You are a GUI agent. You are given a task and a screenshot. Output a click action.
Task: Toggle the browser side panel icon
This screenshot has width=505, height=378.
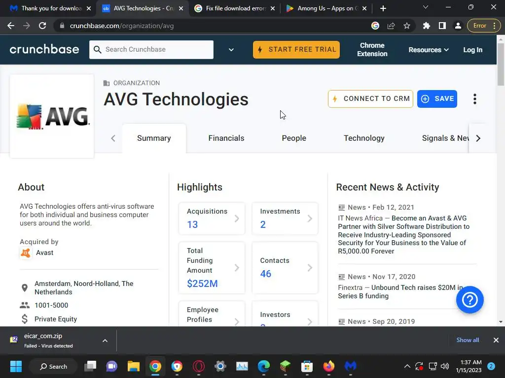coord(442,26)
